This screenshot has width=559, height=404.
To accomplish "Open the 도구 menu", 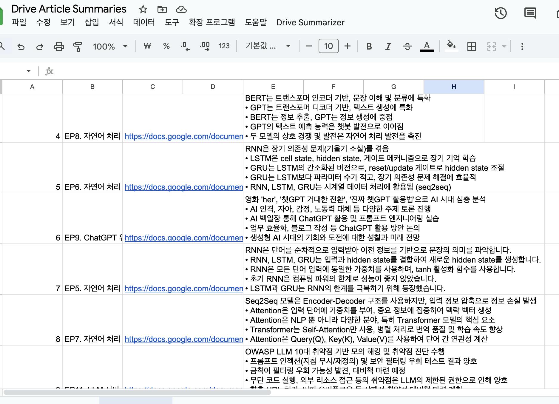I will (172, 22).
